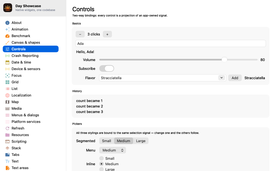This screenshot has width=275, height=171.
Task: Click into the Ada name text field
Action: (171, 43)
